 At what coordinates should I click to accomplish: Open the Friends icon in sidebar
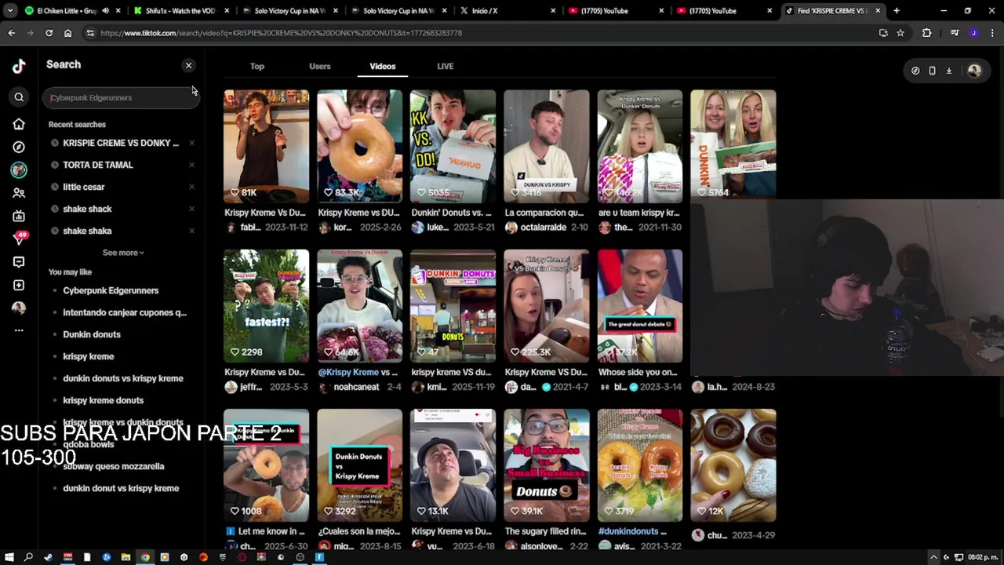coord(19,193)
